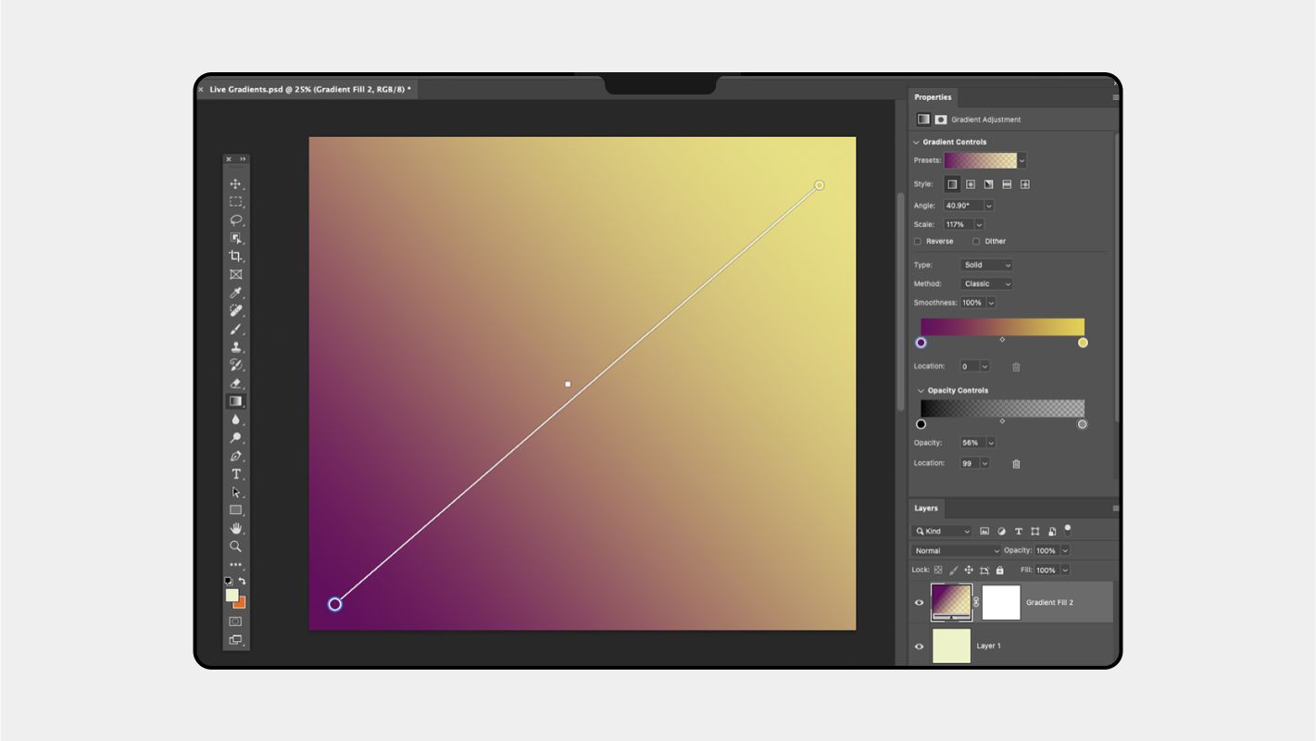The height and width of the screenshot is (741, 1316).
Task: Collapse the Gradient Controls section
Action: click(x=917, y=141)
